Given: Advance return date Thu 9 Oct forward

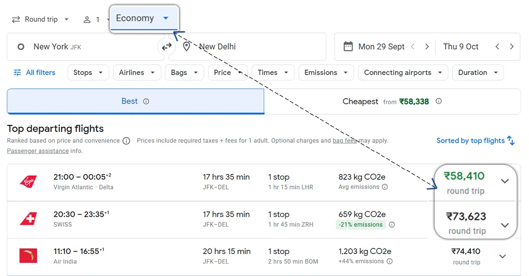Looking at the screenshot, I should (511, 47).
